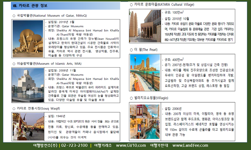Click the Villagio mall canal photo

point(145,122)
